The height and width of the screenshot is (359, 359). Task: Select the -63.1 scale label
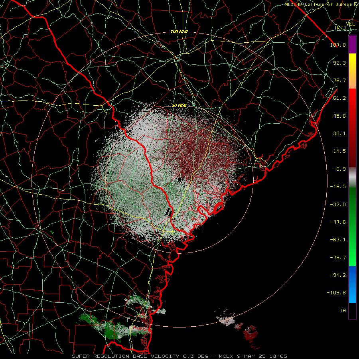(x=338, y=240)
